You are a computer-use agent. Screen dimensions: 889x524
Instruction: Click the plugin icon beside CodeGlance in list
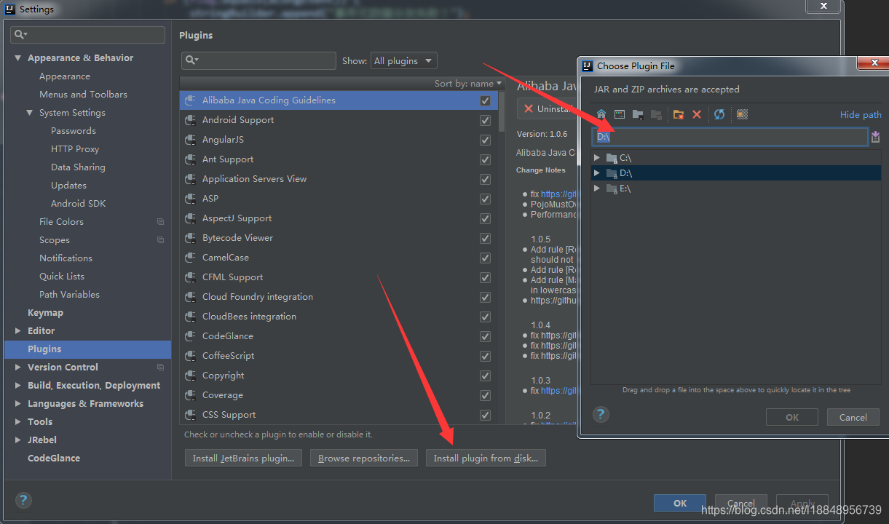tap(190, 336)
